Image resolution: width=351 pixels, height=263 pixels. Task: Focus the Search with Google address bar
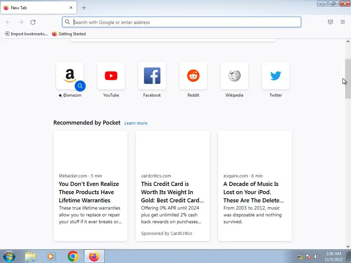(x=182, y=22)
